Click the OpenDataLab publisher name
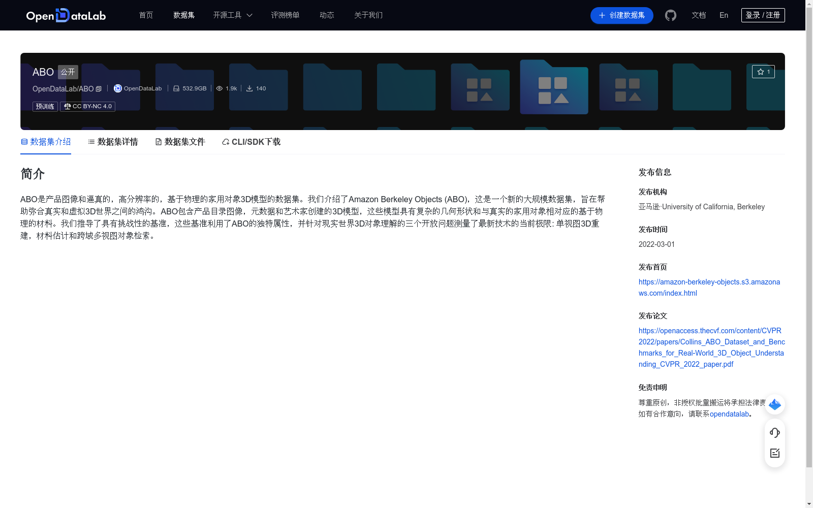The width and height of the screenshot is (813, 508). [x=143, y=88]
